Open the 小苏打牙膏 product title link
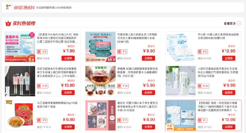This screenshot has width=246, height=133. (218, 72)
